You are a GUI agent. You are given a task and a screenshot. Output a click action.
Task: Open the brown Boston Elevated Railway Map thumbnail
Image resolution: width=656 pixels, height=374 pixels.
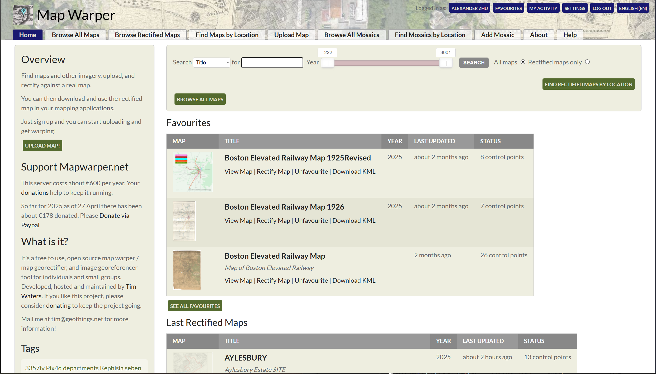pyautogui.click(x=187, y=270)
